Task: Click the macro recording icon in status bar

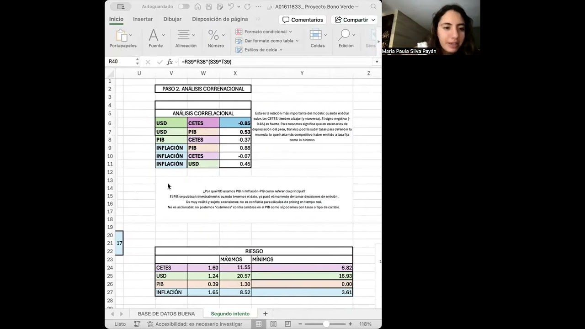Action: coord(137,324)
